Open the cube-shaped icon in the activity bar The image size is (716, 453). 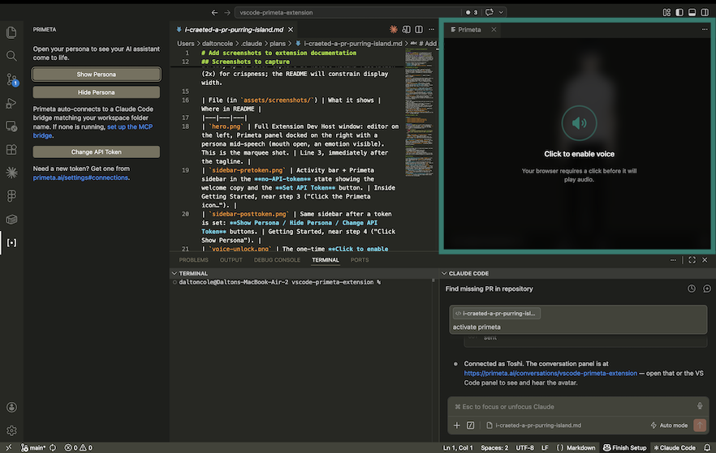11,220
